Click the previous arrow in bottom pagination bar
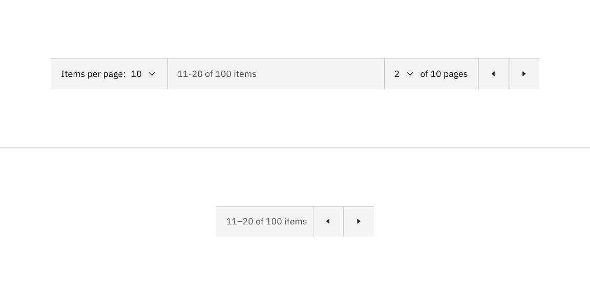 [328, 221]
